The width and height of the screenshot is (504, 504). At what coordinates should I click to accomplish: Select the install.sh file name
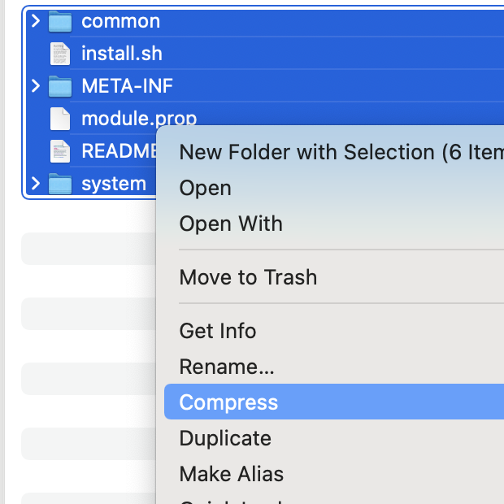click(x=122, y=54)
